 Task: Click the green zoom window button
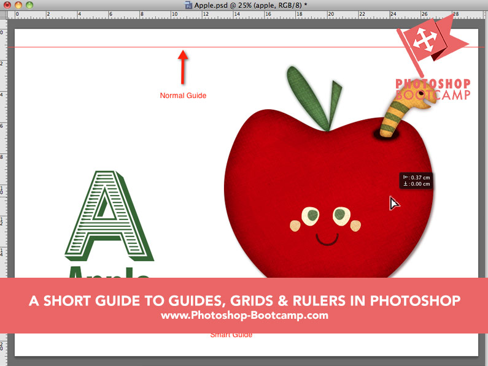tap(29, 5)
